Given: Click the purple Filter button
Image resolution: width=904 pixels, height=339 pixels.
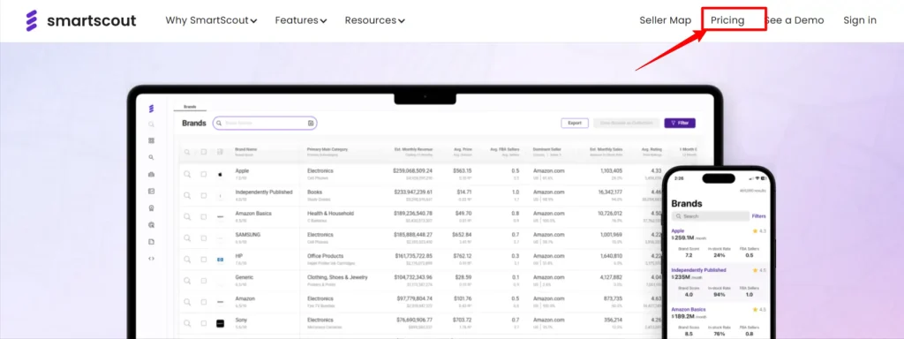Looking at the screenshot, I should pos(680,123).
